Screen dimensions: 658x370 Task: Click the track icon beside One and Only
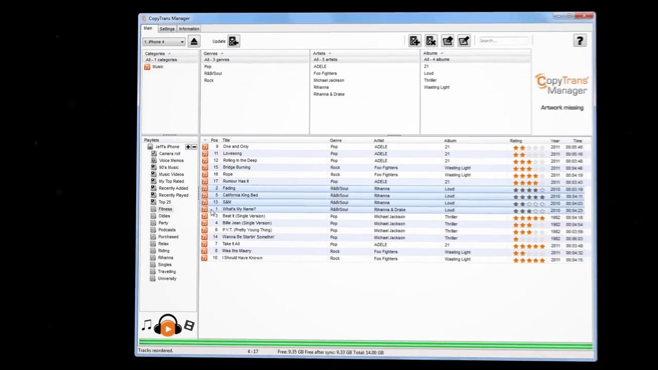pos(205,147)
